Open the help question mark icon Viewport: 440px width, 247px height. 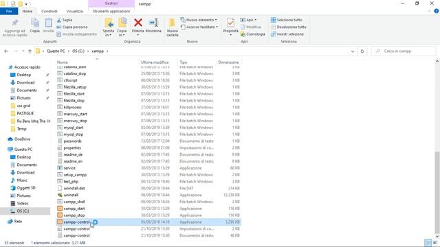coord(437,11)
